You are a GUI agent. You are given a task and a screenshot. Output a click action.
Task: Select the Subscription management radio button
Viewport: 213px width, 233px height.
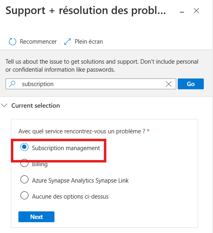click(x=24, y=147)
